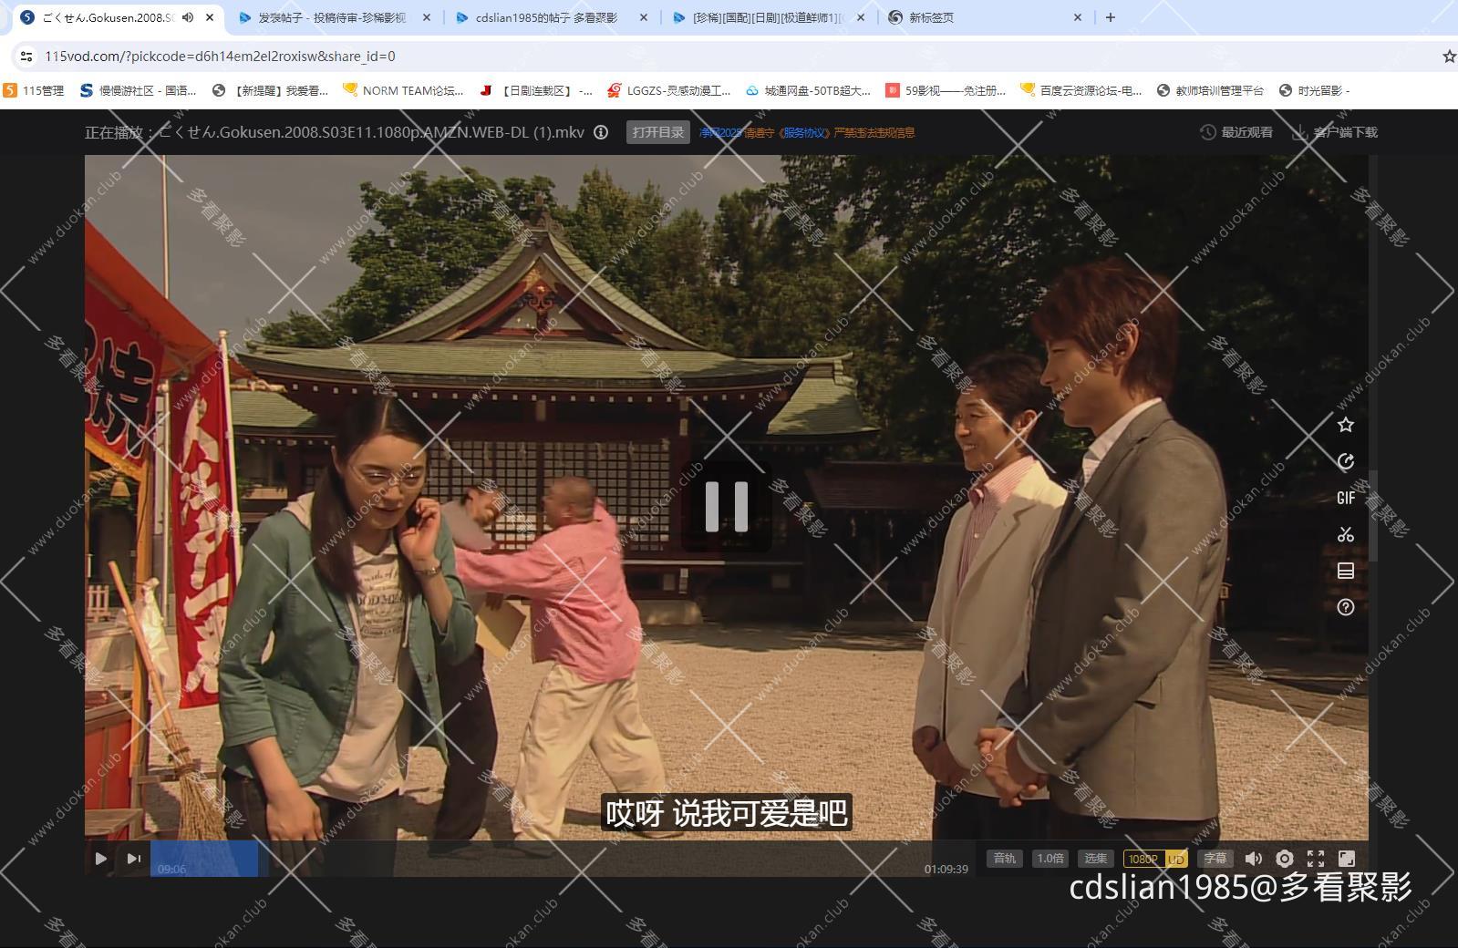The height and width of the screenshot is (948, 1458).
Task: Click the 最近观看 recently watched link
Action: point(1236,132)
